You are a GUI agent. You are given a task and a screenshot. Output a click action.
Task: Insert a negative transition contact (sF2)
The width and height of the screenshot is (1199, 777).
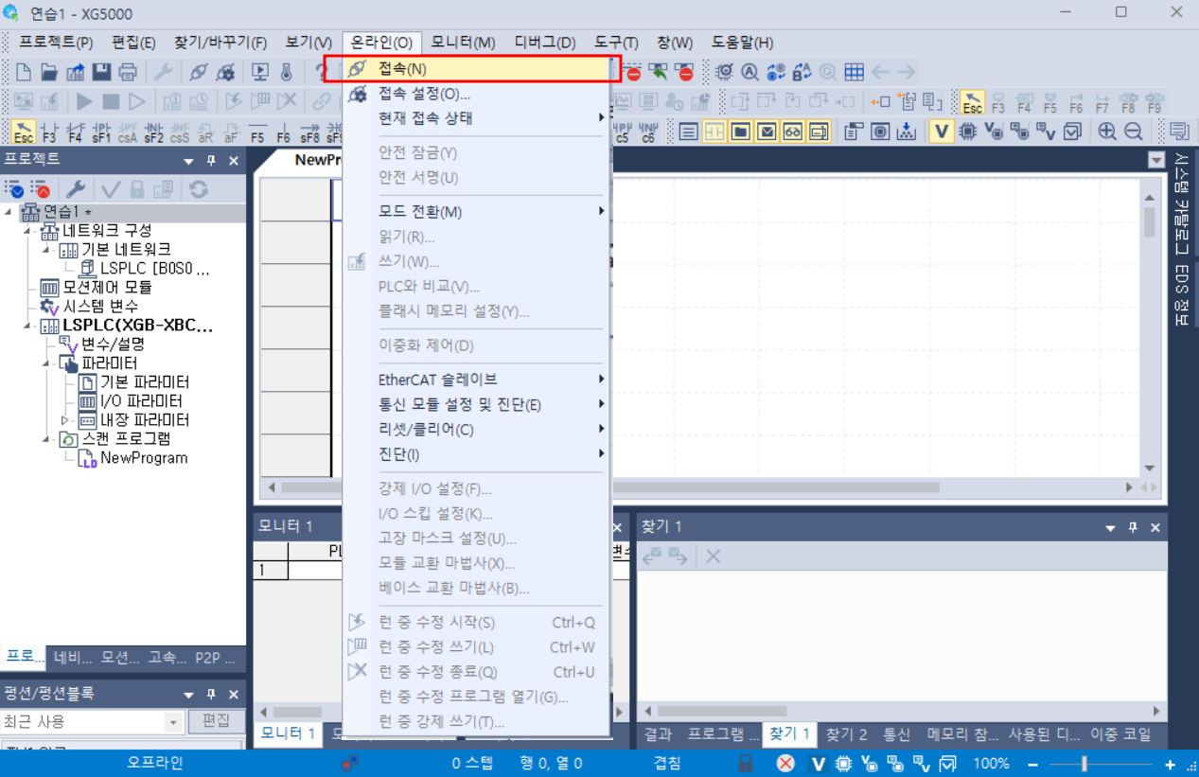[153, 132]
